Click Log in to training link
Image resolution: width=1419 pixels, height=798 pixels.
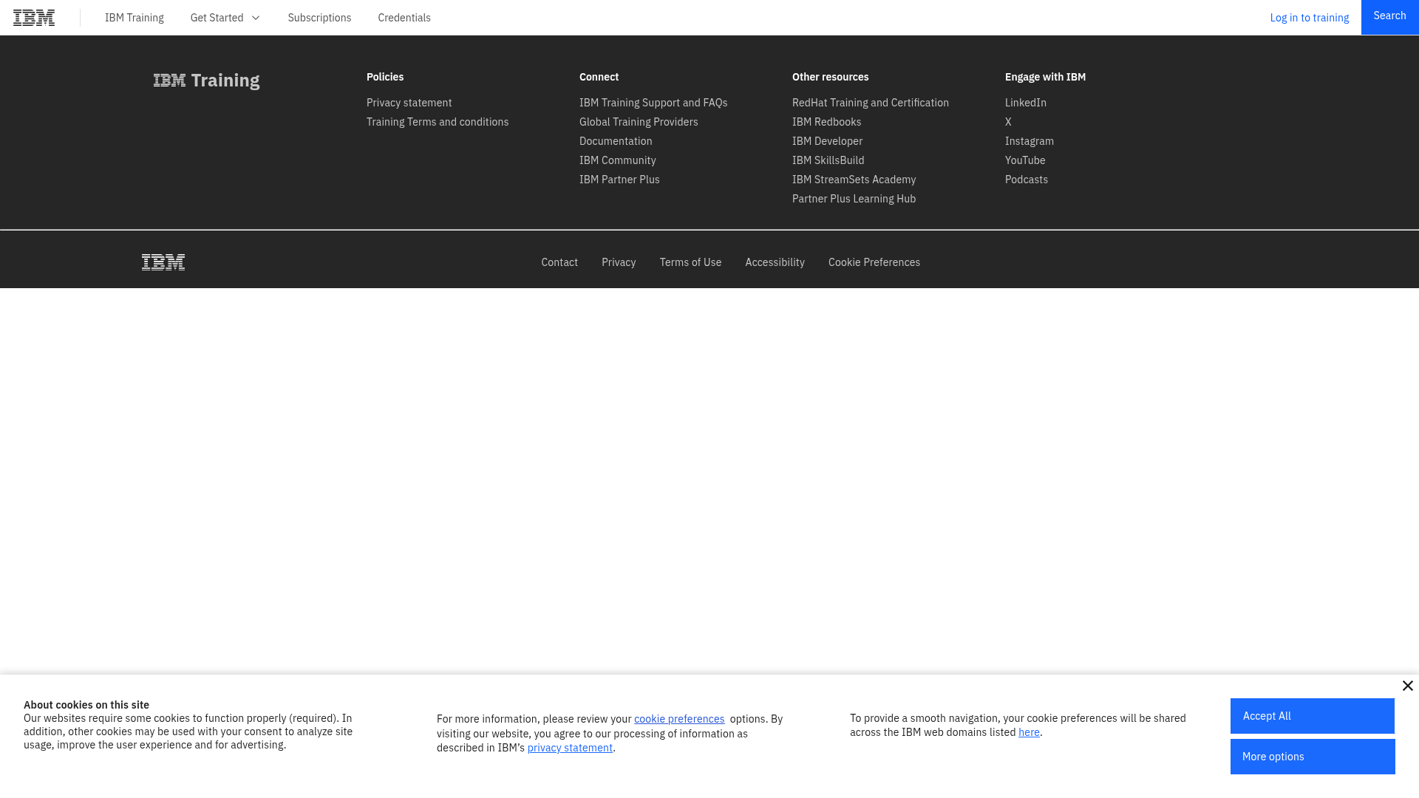click(x=1309, y=18)
